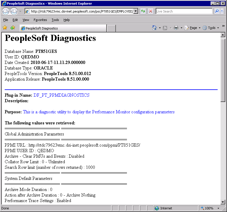Open the Edit menu
The height and width of the screenshot is (212, 227).
click(x=15, y=20)
